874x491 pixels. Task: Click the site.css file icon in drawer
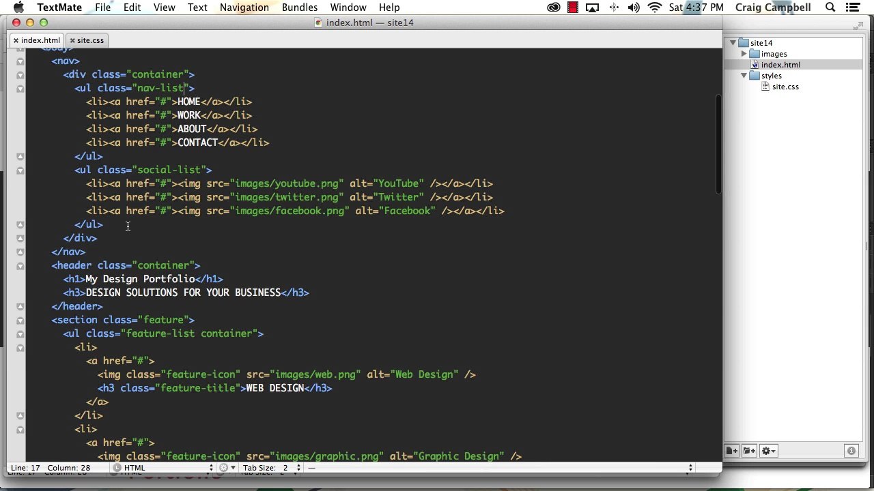point(765,87)
